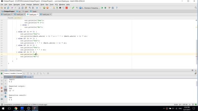Click UTF-8 encoding in status bar

point(185,105)
